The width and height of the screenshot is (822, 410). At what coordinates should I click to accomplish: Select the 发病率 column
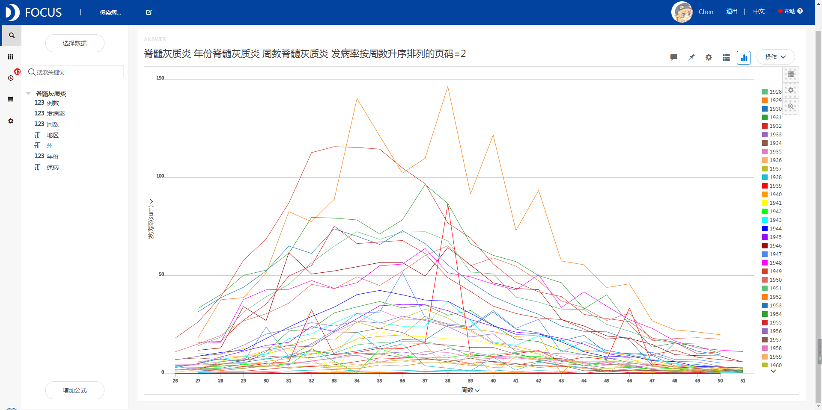(56, 113)
